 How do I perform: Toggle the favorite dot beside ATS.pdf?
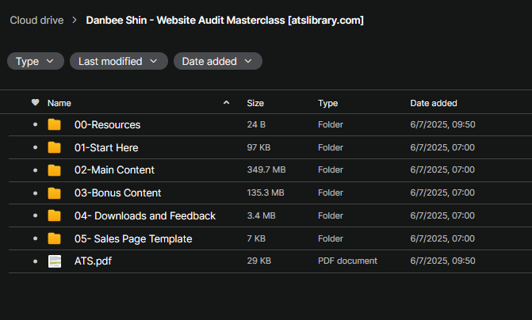pos(35,261)
